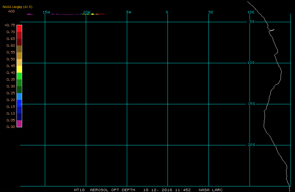Click the 10S latitude label
Screen dimensions: 295x192
pos(251,63)
